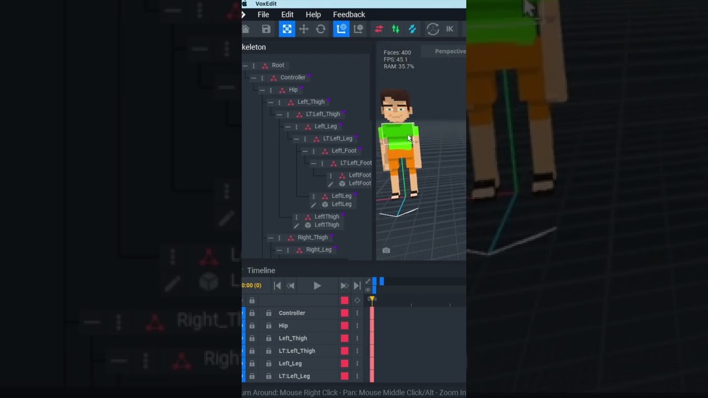Collapse the Right_Thigh node

click(x=270, y=238)
